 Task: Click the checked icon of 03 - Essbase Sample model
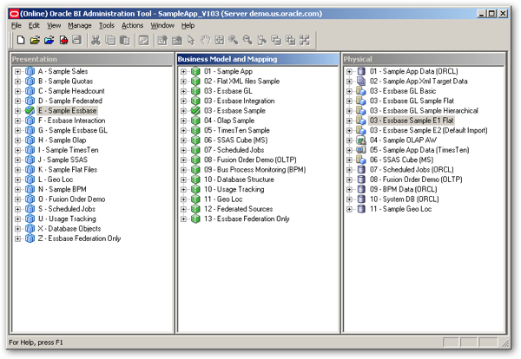(x=195, y=110)
